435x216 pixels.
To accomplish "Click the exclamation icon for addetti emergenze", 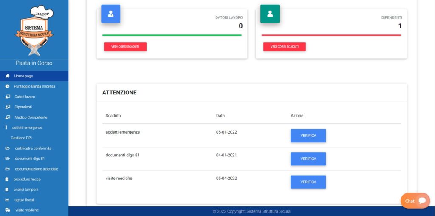I will click(6, 128).
